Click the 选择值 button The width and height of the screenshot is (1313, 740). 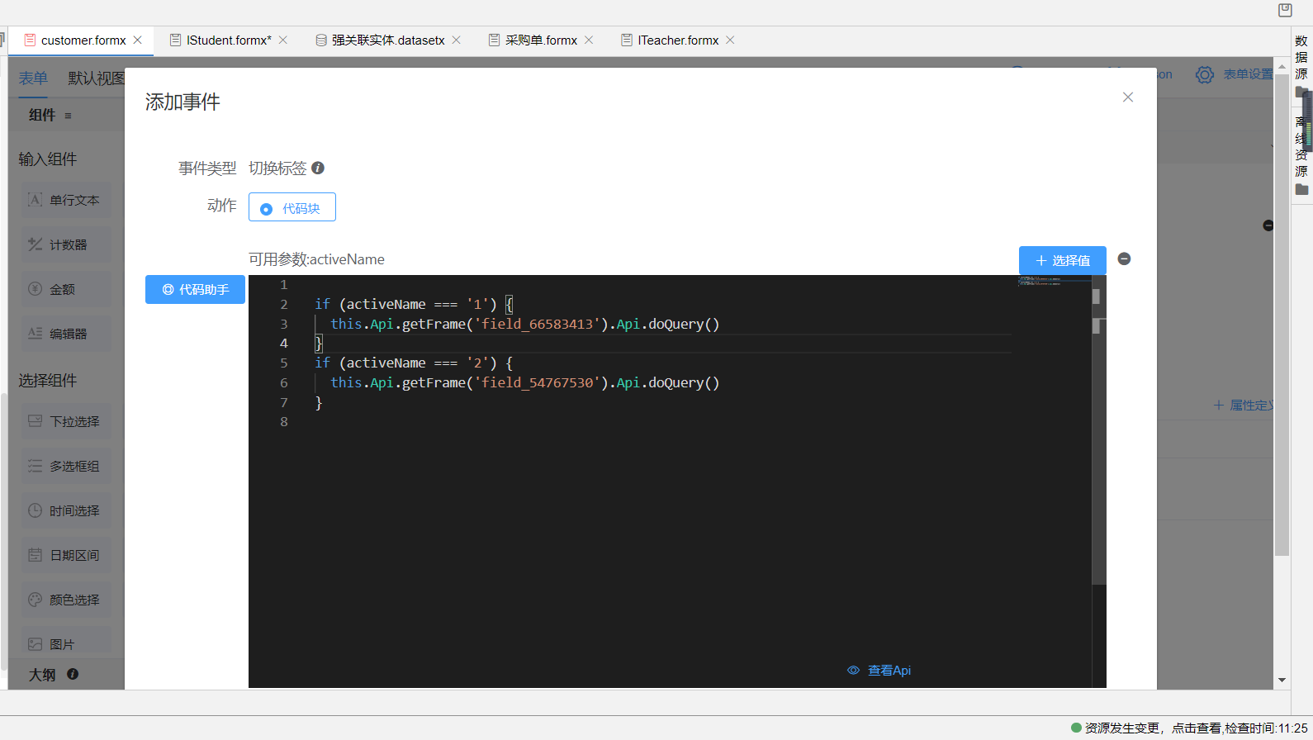[x=1062, y=260]
